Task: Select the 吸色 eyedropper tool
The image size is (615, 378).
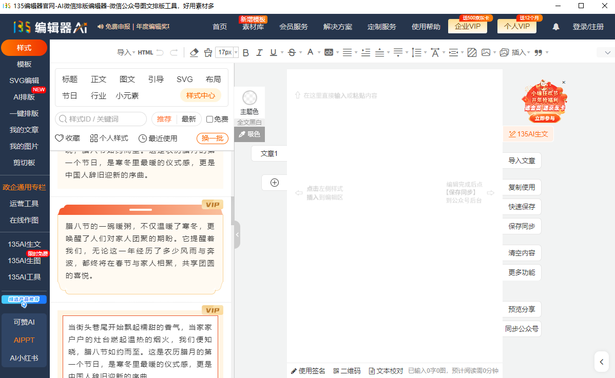Action: pyautogui.click(x=249, y=134)
